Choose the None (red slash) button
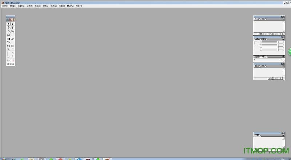Screen dimensions: 291x160 pos(13,60)
